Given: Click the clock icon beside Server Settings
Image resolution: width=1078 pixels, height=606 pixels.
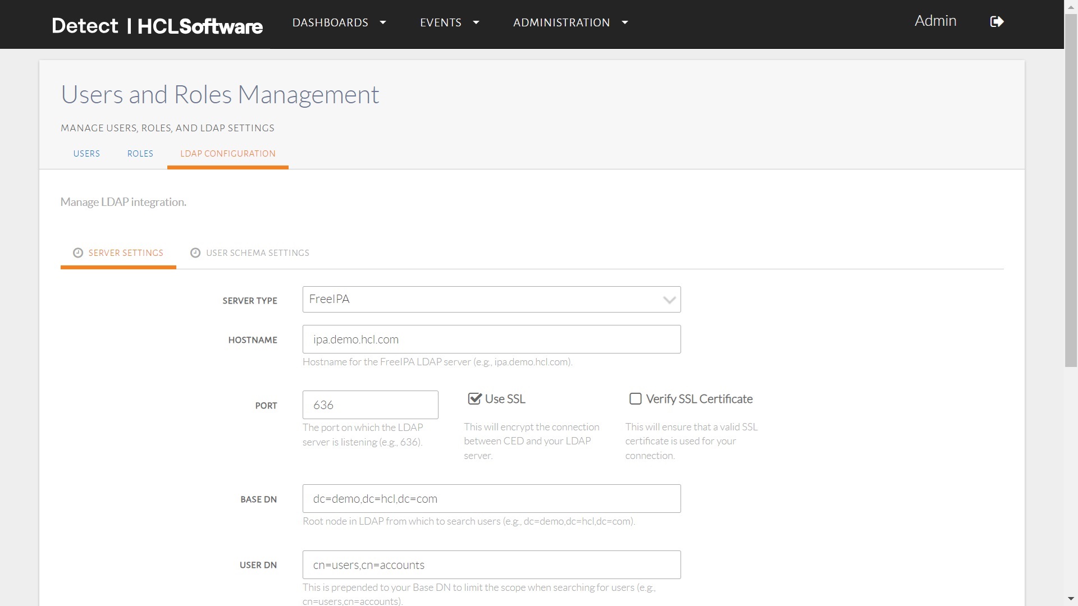Looking at the screenshot, I should (78, 253).
